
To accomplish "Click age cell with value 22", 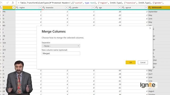I will point(108,15).
